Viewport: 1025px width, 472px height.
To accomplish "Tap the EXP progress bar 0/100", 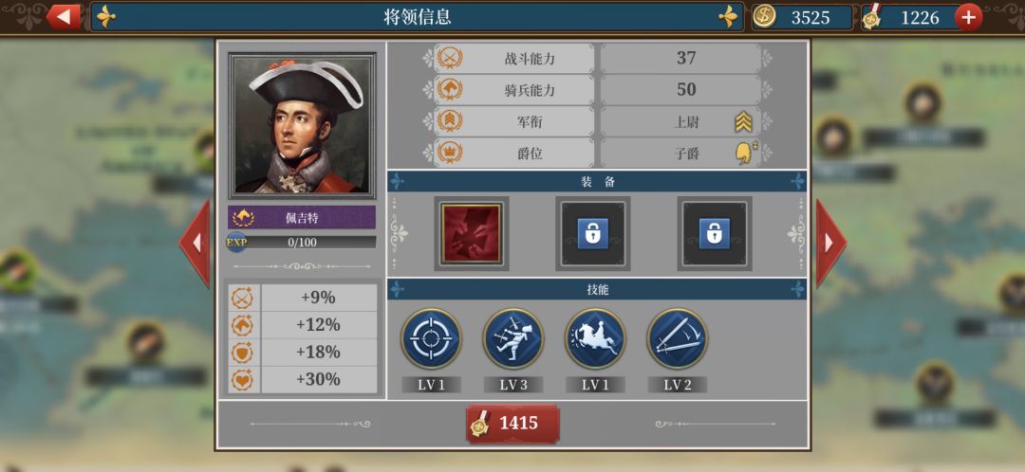I will [302, 243].
